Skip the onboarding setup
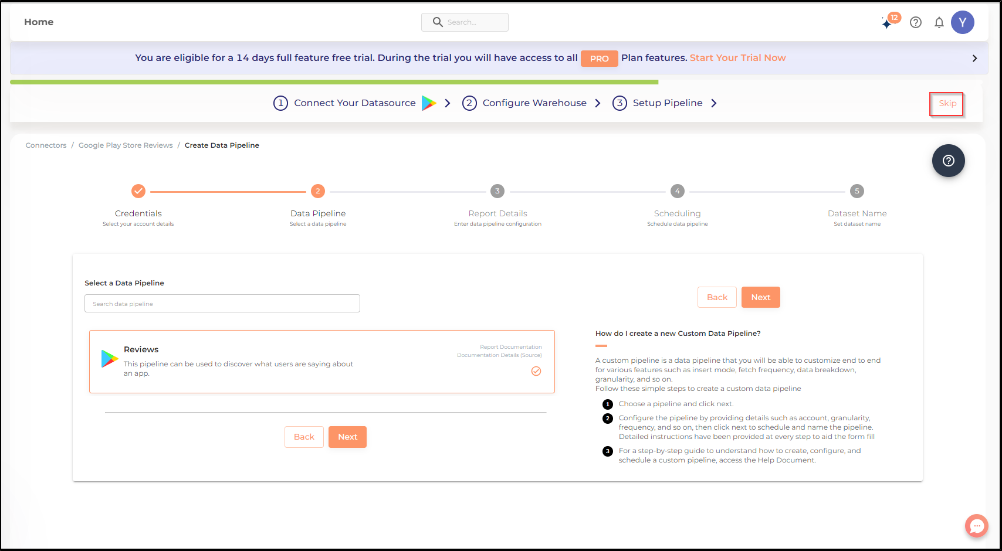 click(947, 104)
